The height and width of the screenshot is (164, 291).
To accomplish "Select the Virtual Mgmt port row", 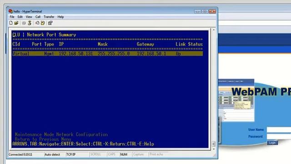I will coord(107,54).
